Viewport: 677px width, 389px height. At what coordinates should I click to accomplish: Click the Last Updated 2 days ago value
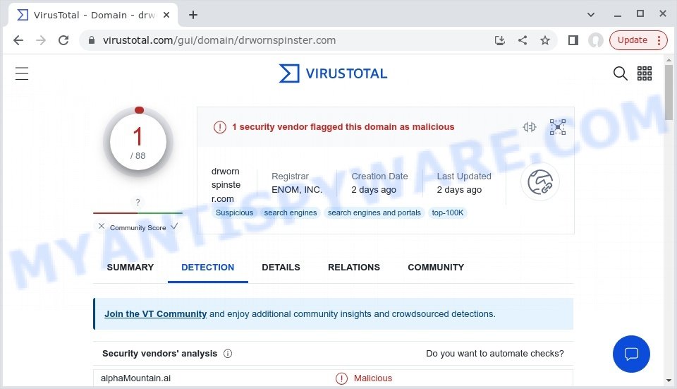(x=459, y=190)
